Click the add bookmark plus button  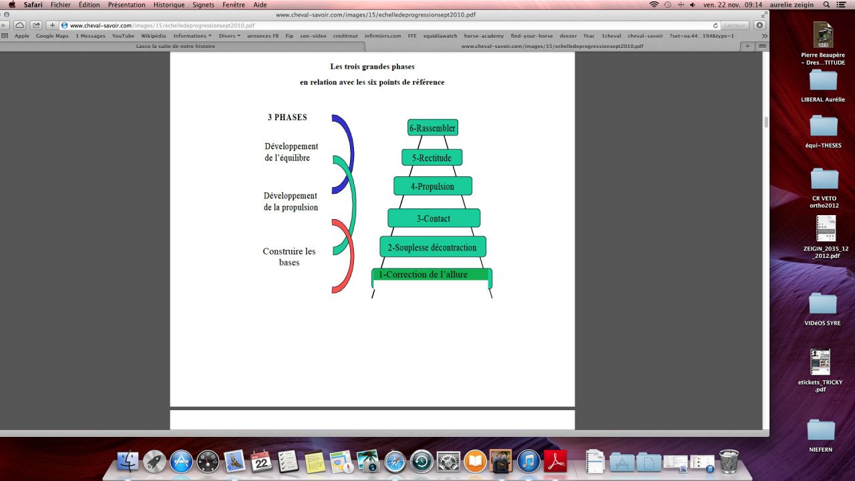53,25
